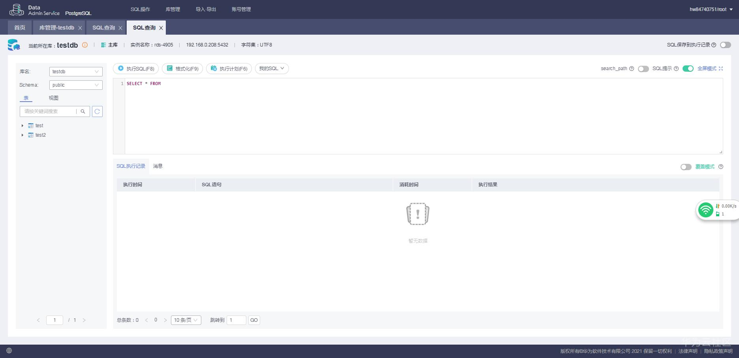The image size is (739, 358).
Task: Click the current database icon at top left
Action: click(14, 45)
